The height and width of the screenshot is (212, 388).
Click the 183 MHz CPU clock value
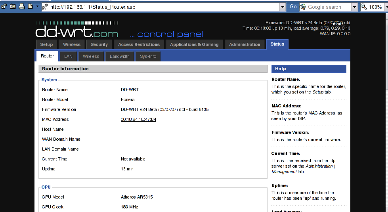(x=130, y=207)
